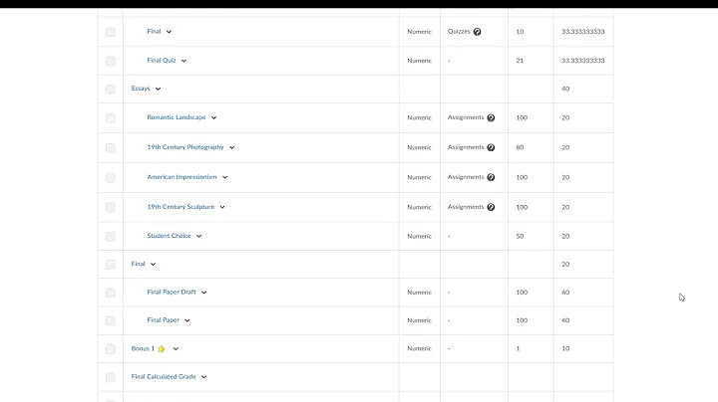Open dropdown arrow of Final category worth 20
718x402 pixels.
tap(153, 264)
